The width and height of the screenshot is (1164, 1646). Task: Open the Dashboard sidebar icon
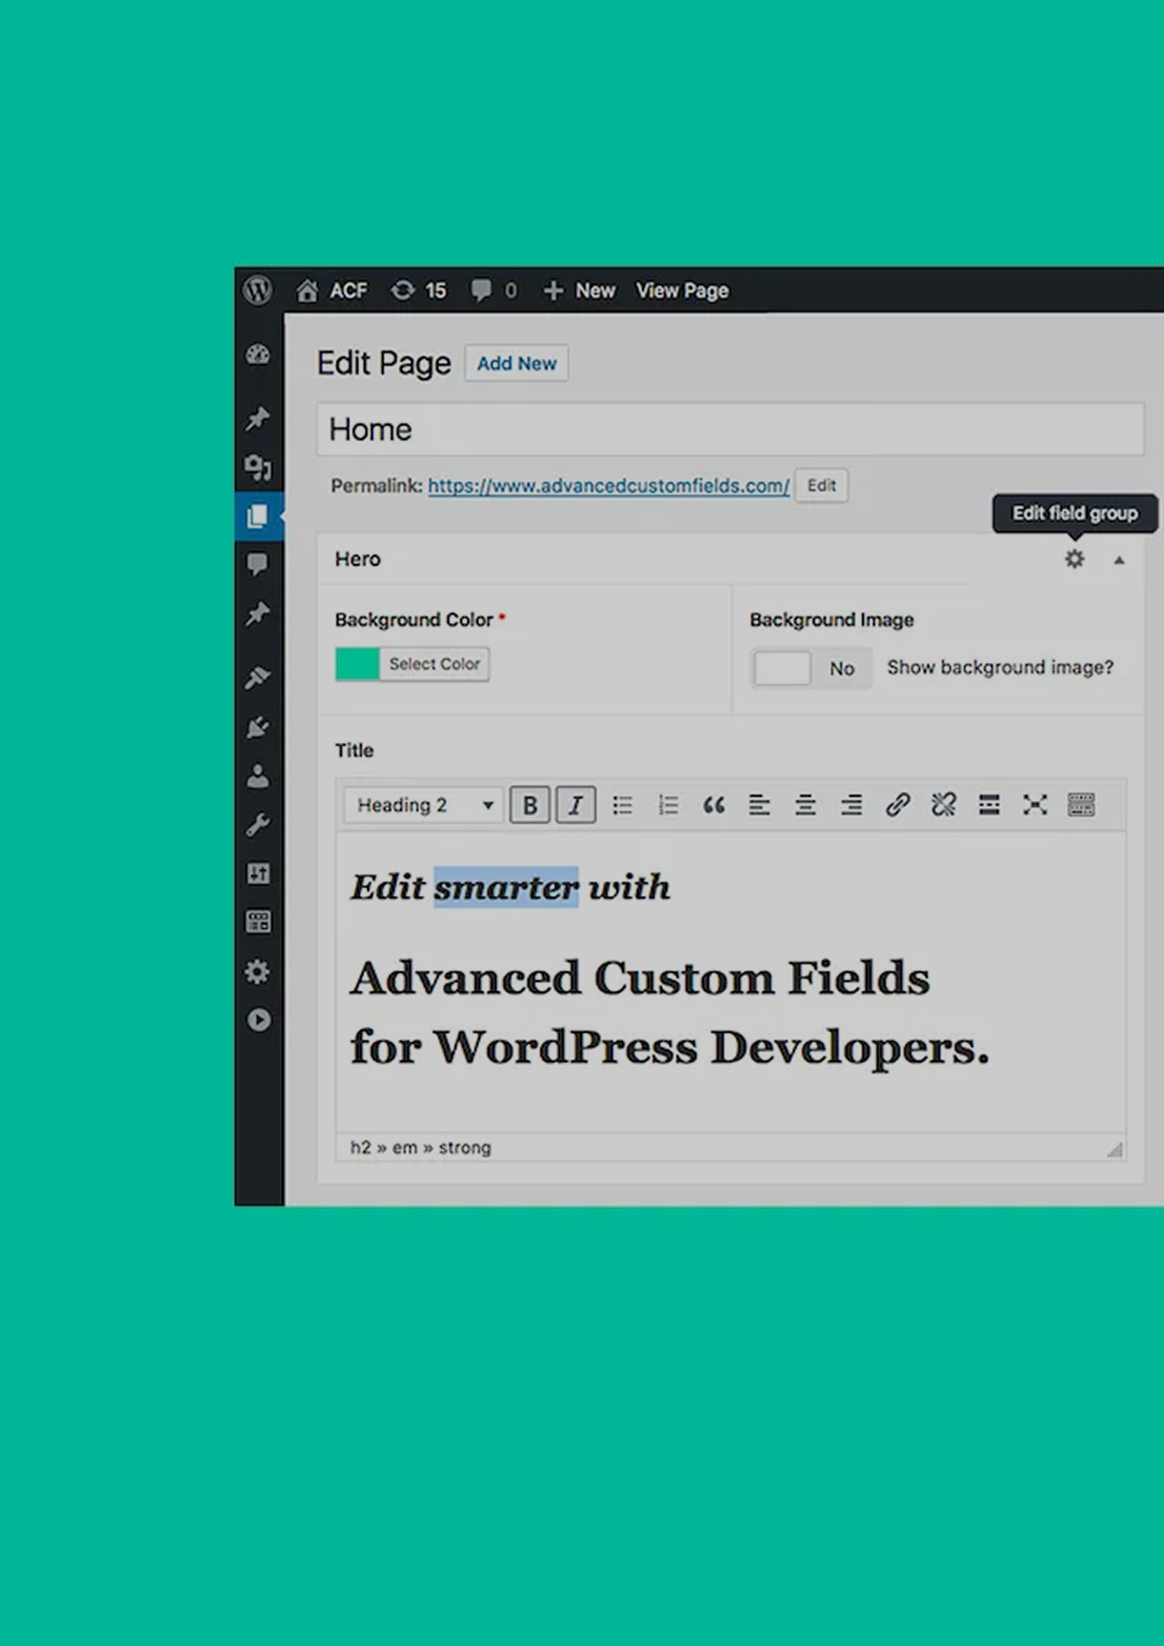point(258,355)
